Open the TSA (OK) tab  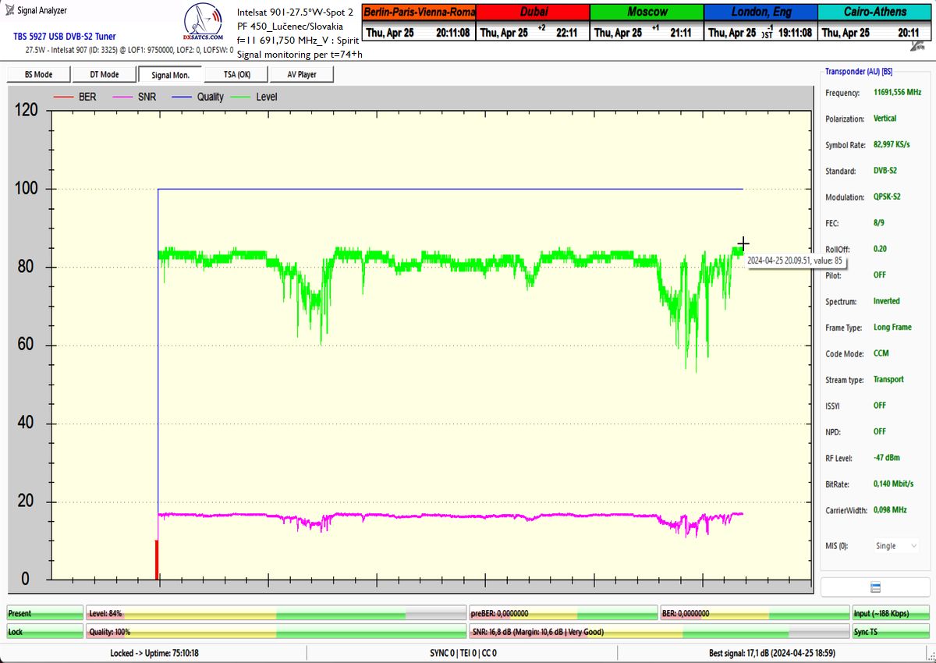click(236, 74)
